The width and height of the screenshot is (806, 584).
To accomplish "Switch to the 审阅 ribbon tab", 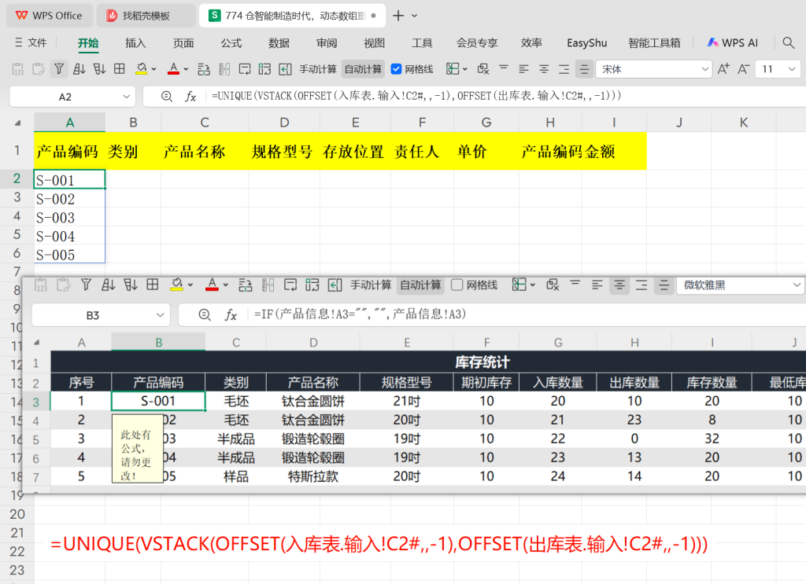I will click(327, 43).
